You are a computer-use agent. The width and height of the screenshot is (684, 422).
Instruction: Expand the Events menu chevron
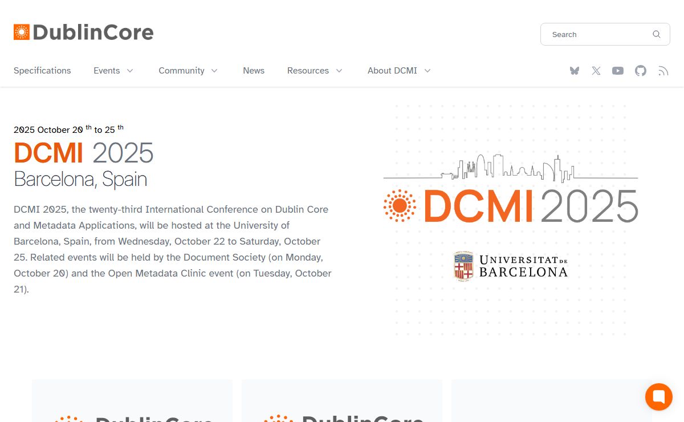(130, 71)
